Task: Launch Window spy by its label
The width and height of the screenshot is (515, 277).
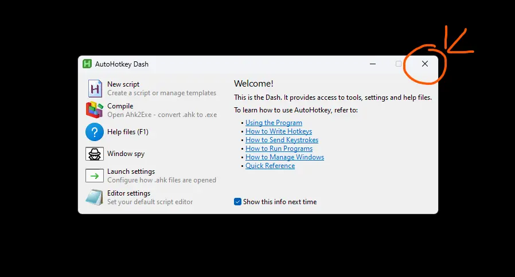Action: pyautogui.click(x=126, y=154)
